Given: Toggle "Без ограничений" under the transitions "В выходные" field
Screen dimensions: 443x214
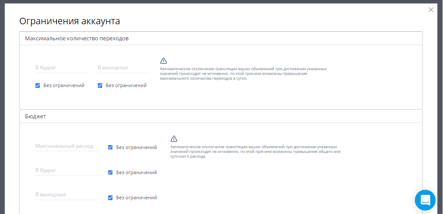Looking at the screenshot, I should 100,86.
